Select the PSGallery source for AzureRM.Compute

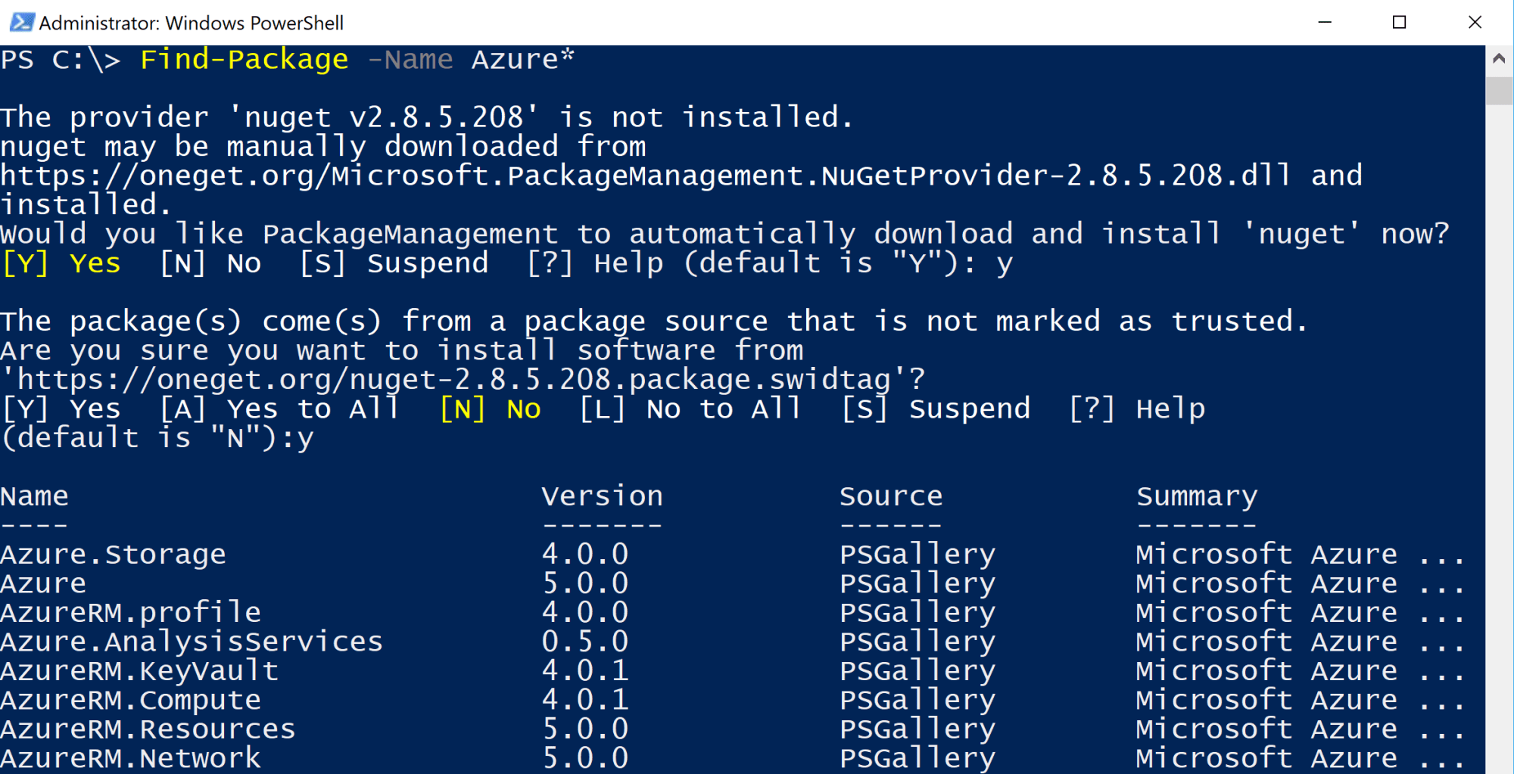(917, 698)
